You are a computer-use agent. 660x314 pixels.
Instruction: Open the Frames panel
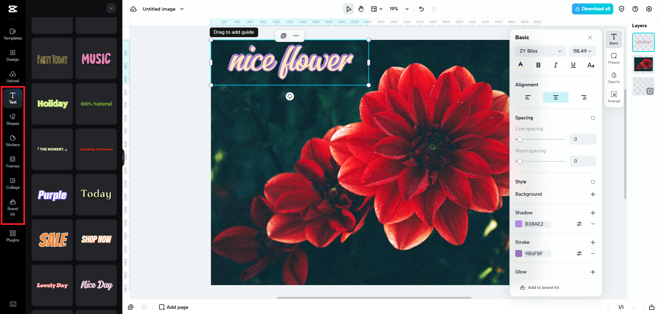(13, 162)
